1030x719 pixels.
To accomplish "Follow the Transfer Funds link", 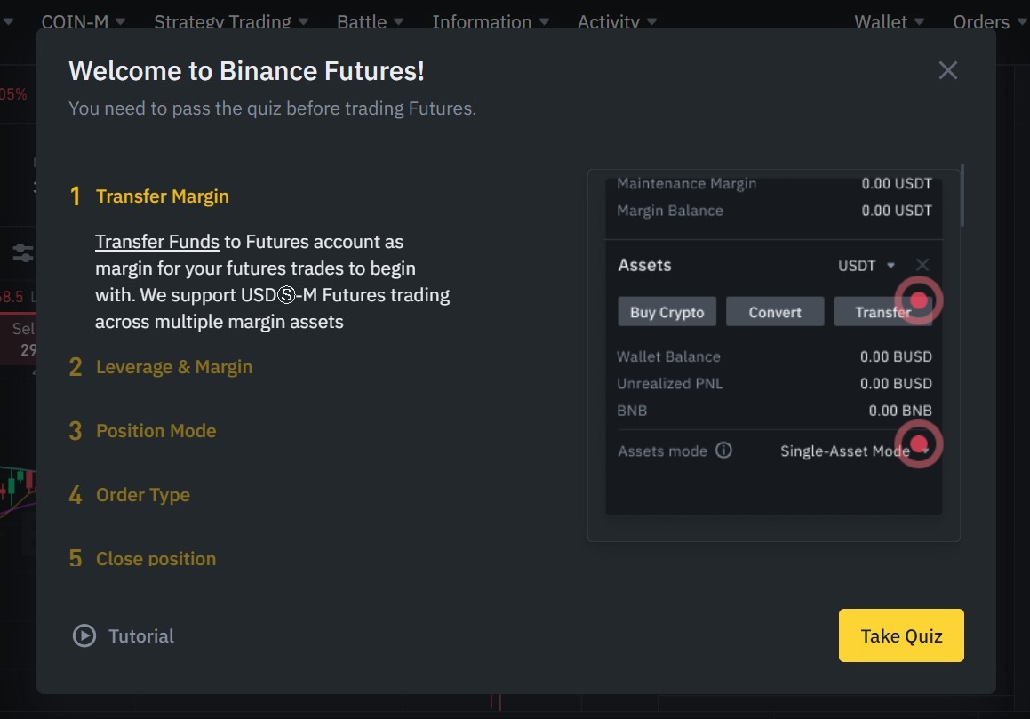I will click(157, 242).
